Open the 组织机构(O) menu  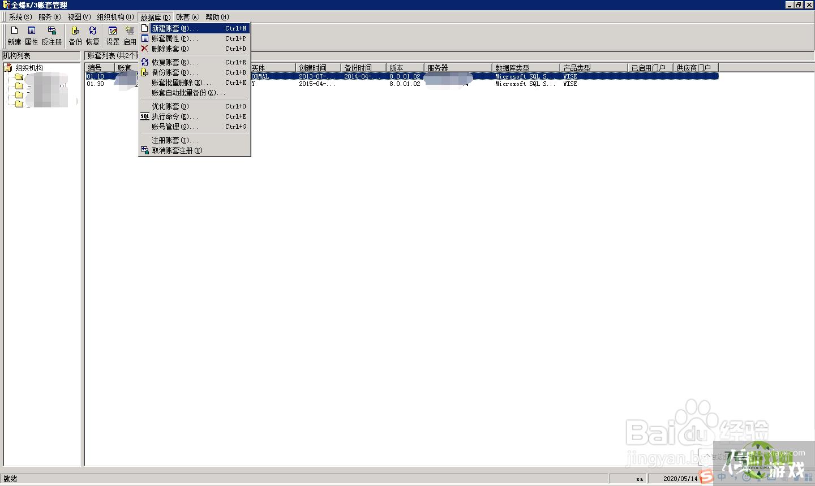click(x=115, y=17)
